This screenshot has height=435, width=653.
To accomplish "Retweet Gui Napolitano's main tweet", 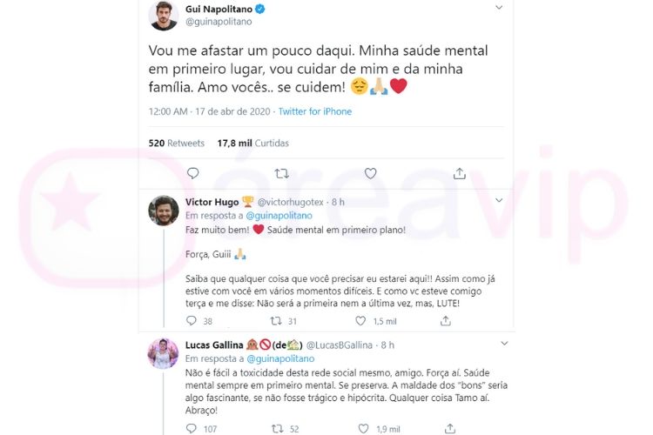I will [281, 173].
